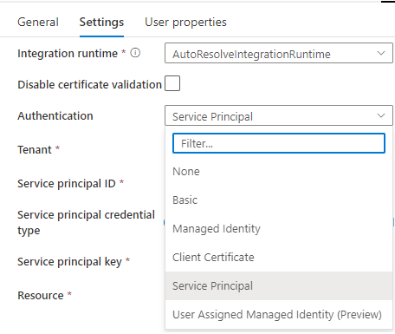Select User Assigned Managed Identity (Preview)
Screen dimensions: 395x334
(279, 315)
